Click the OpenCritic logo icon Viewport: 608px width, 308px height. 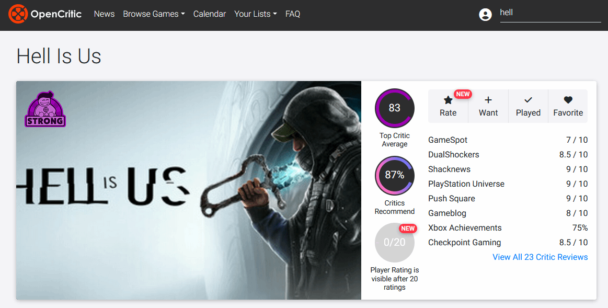[x=18, y=14]
